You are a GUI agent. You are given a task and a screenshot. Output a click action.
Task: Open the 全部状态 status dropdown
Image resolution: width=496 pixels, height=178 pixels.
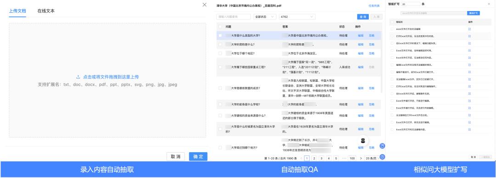[x=265, y=17]
